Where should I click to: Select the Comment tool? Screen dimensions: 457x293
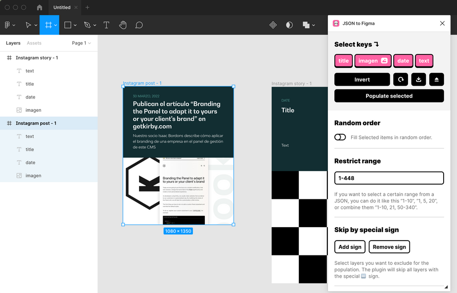coord(139,25)
